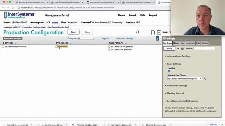This screenshot has width=225, height=126.
Task: Click the Interoperability breadcrumb link
Action: coord(11,27)
